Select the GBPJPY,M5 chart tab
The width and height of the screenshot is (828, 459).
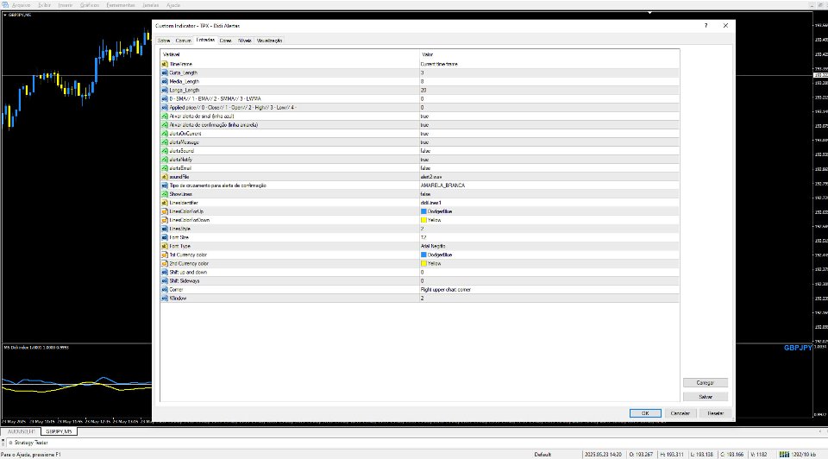(x=59, y=431)
